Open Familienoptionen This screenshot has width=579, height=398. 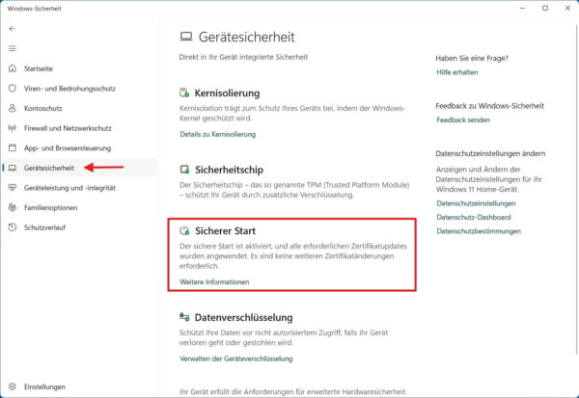click(x=50, y=207)
